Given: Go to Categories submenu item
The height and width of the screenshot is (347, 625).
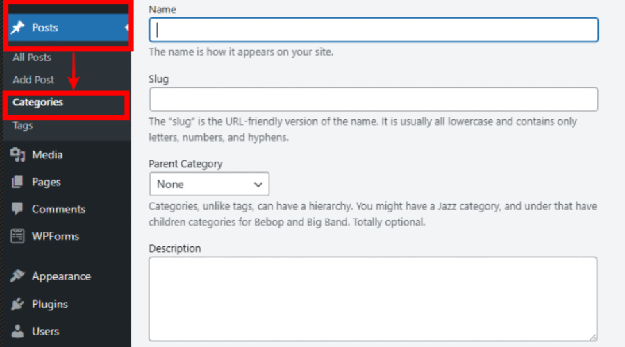Looking at the screenshot, I should click(x=37, y=102).
